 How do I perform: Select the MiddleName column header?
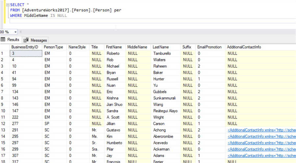click(x=137, y=47)
